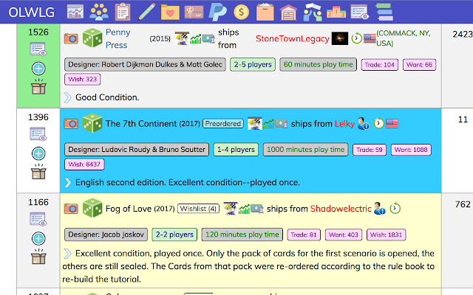Click the blue plus icon under 1166
This screenshot has height=295, width=473.
[38, 238]
